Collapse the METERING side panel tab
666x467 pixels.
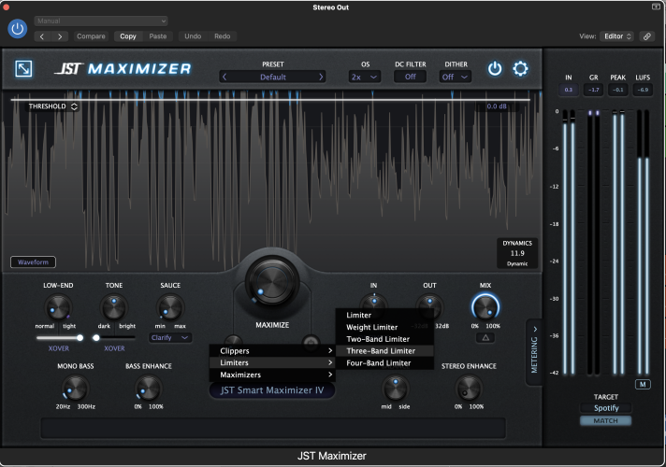[534, 352]
